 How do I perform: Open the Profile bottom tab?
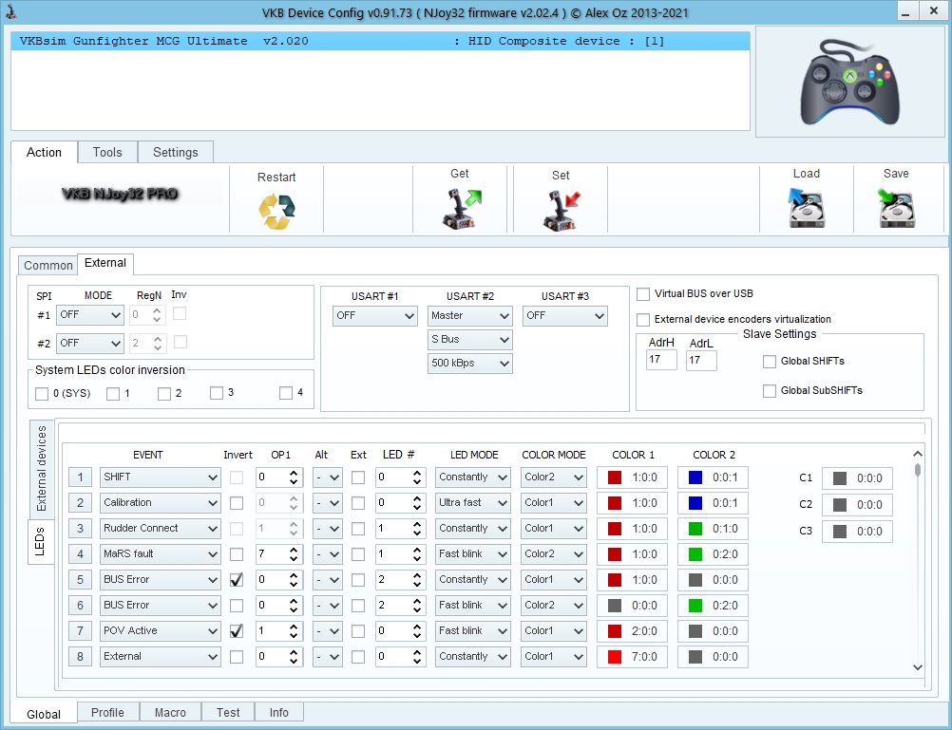(x=107, y=713)
